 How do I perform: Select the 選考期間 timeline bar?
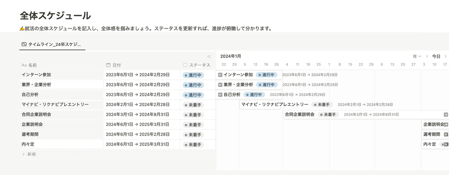[x=435, y=134]
